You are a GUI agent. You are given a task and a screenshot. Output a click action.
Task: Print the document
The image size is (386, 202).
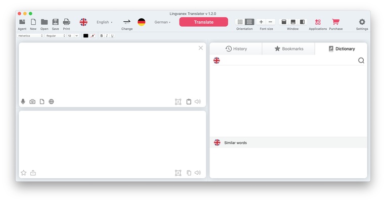(66, 22)
